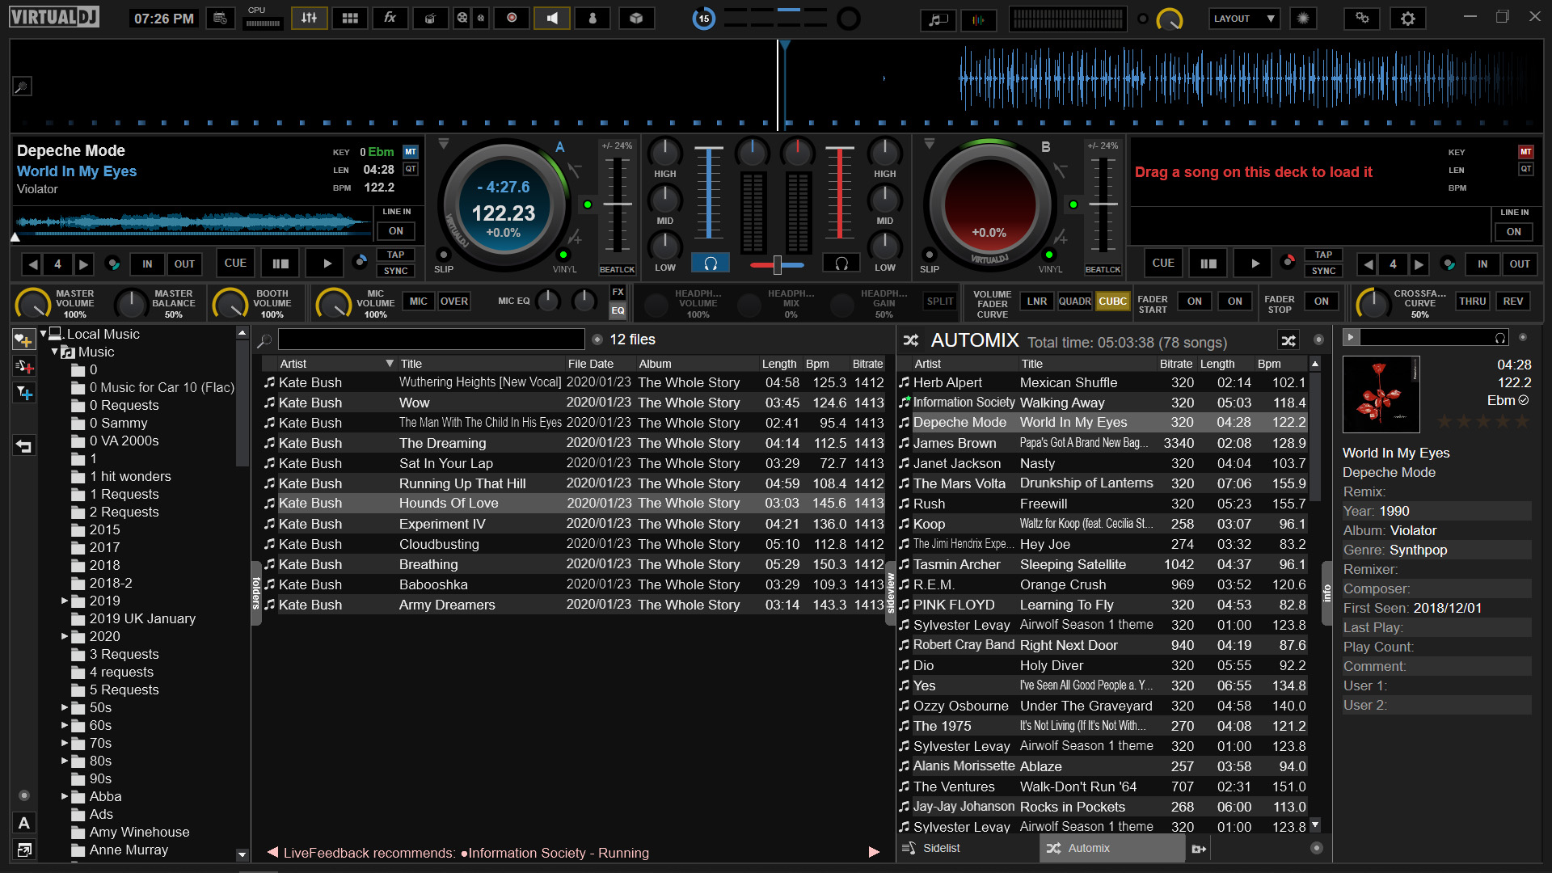Click deck A SYNC button
1552x873 pixels.
point(396,271)
